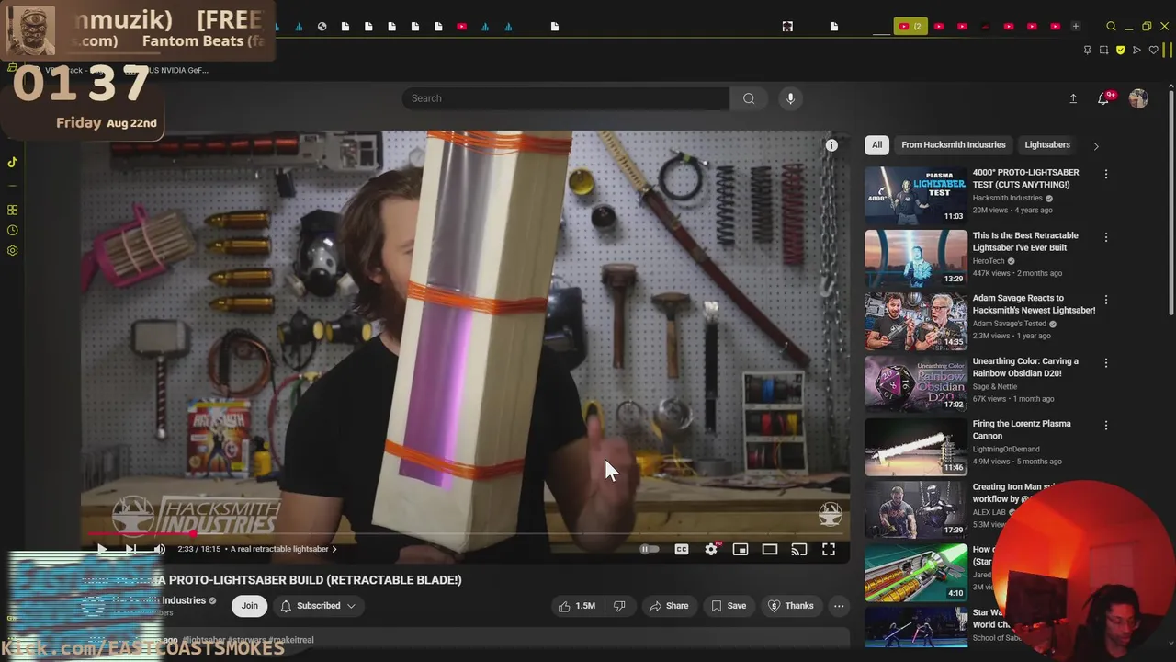The width and height of the screenshot is (1176, 662).
Task: Open the browser sidebar TikTok icon
Action: [12, 163]
